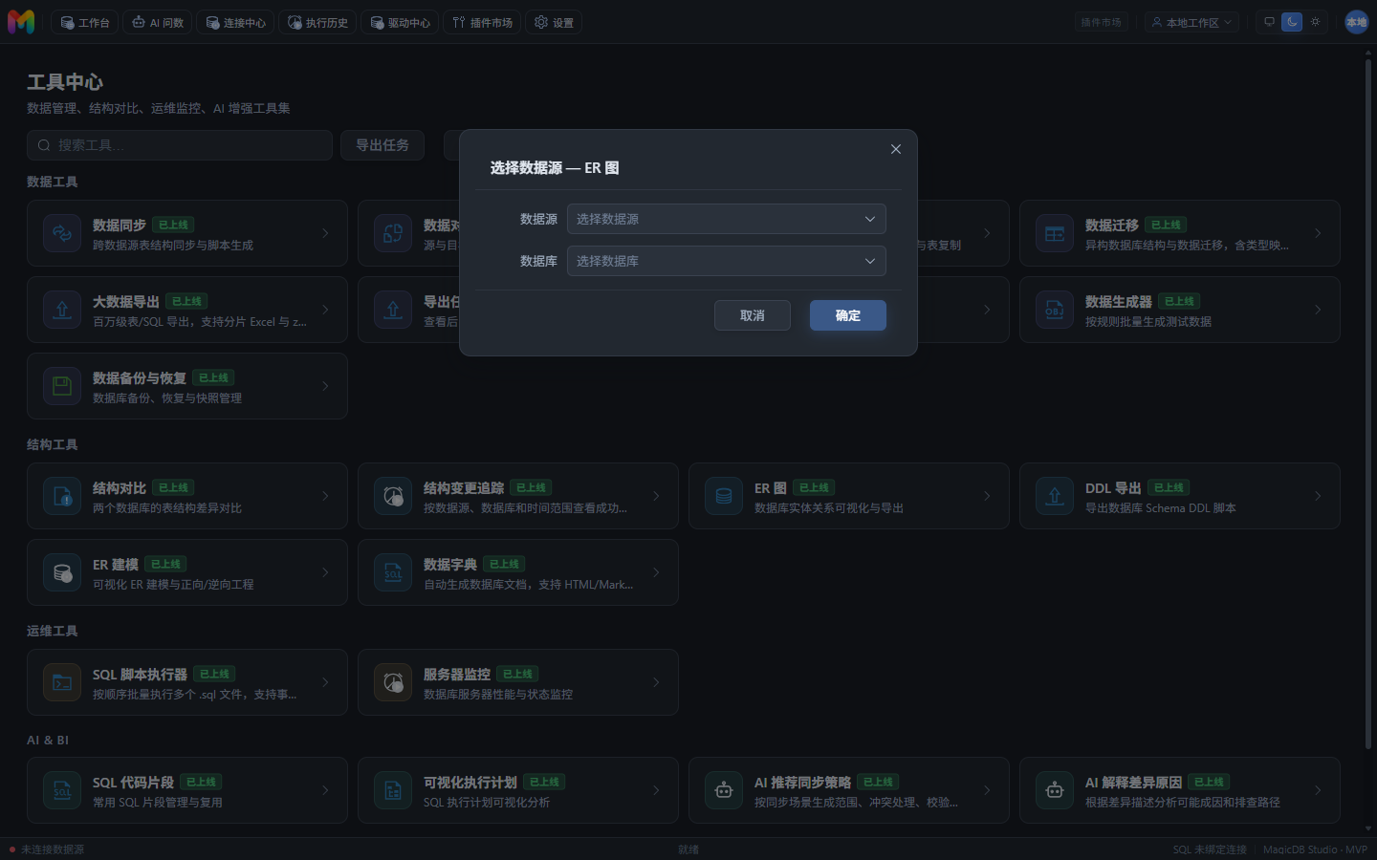This screenshot has width=1377, height=860.
Task: Open DDL 导出 card via its chevron
Action: coord(1318,496)
